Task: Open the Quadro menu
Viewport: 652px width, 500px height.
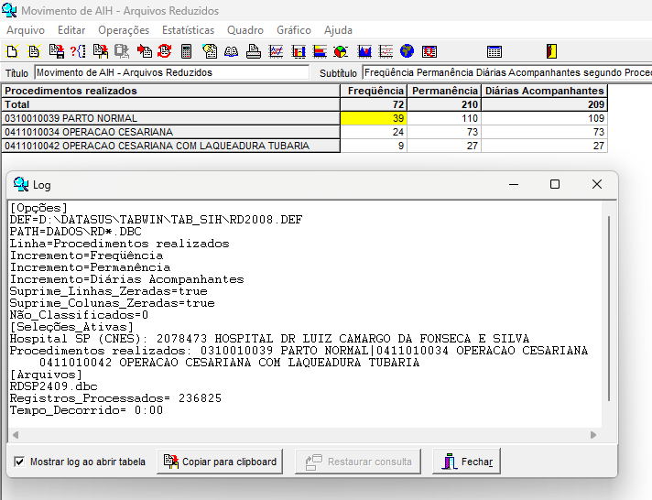Action: [x=245, y=30]
